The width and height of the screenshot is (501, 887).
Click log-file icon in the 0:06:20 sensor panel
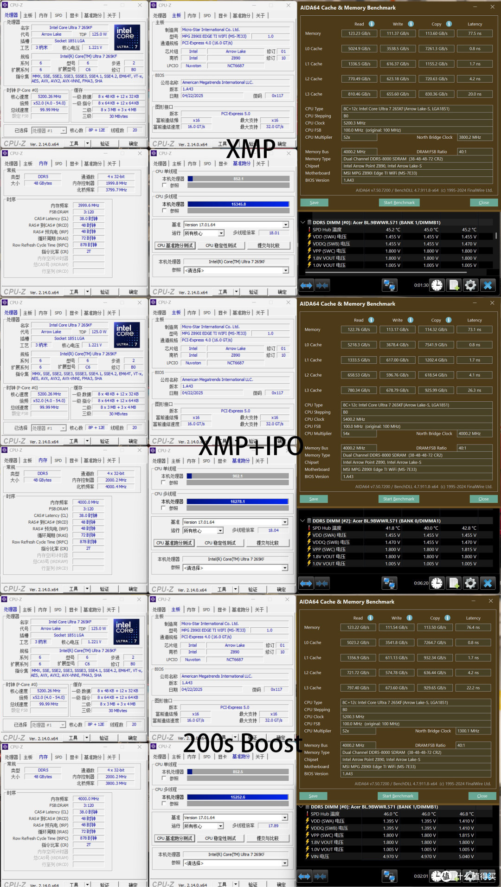point(454,583)
